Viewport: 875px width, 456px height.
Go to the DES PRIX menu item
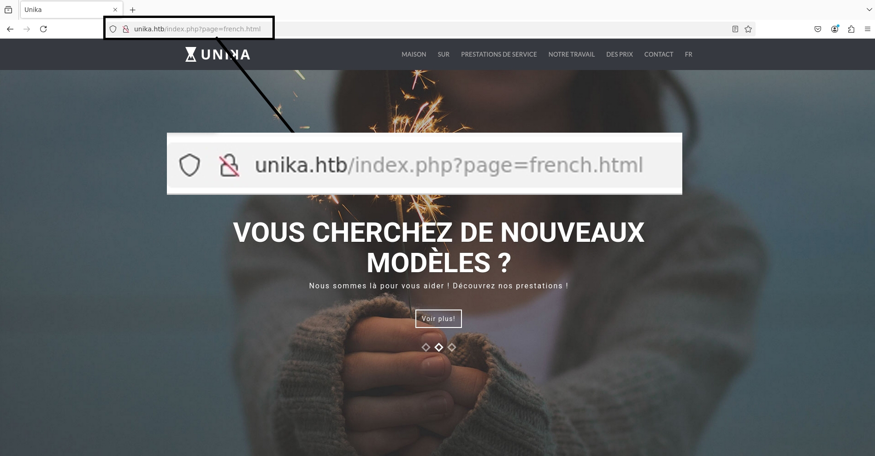point(619,54)
